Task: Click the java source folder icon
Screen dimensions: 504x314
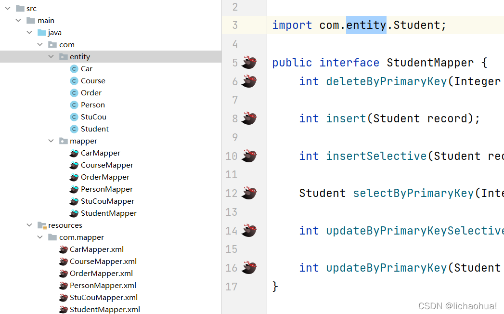Action: [42, 32]
